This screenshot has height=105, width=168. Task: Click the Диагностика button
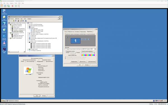pyautogui.click(x=83, y=61)
